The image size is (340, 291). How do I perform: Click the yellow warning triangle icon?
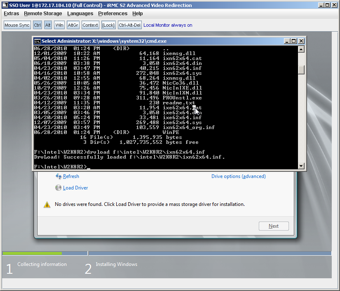tap(47, 205)
